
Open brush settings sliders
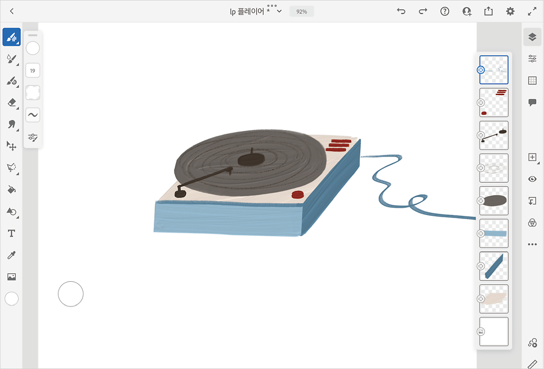pyautogui.click(x=33, y=137)
